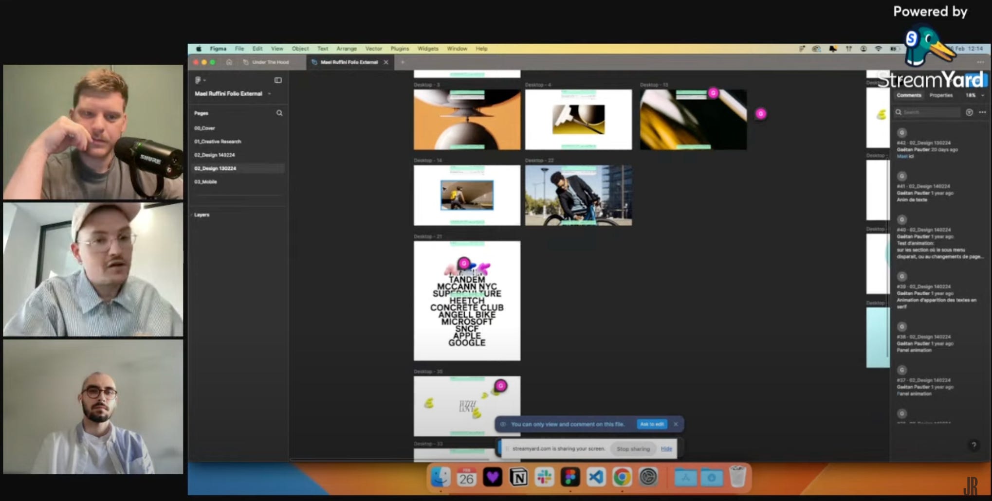992x501 pixels.
Task: Open the zoom percentage dropdown
Action: tap(974, 95)
